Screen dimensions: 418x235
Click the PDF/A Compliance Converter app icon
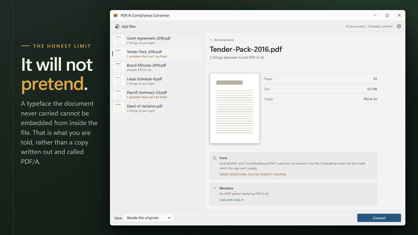point(116,15)
